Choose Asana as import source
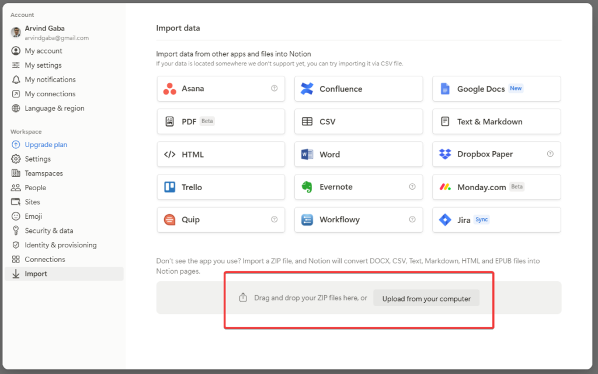Viewport: 598px width, 374px height. tap(221, 89)
